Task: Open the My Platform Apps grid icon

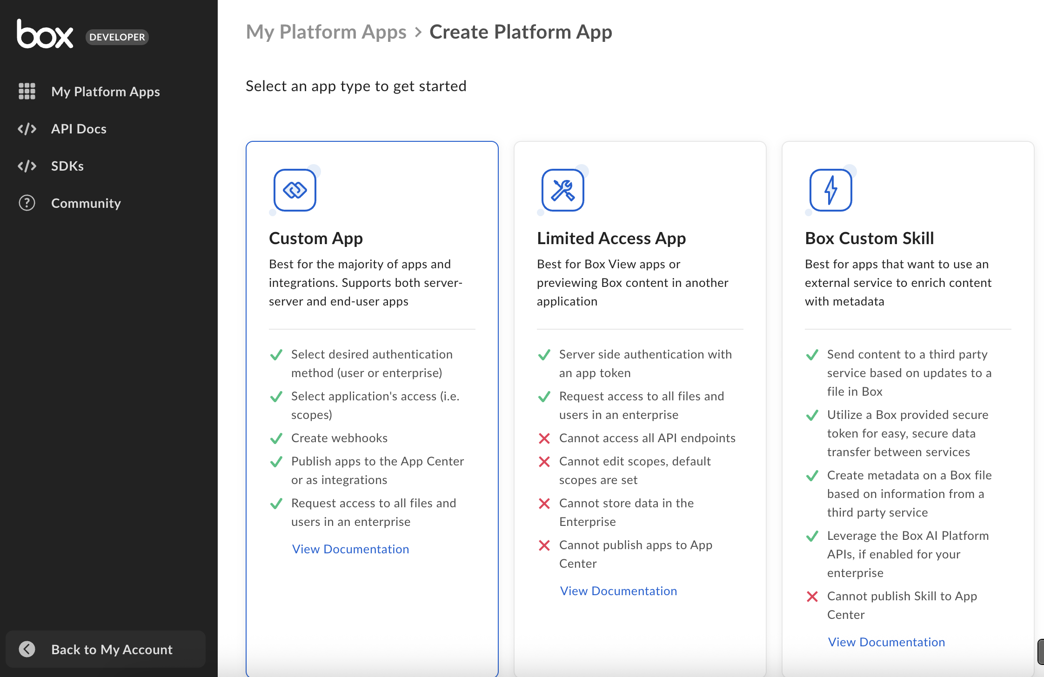Action: click(x=27, y=92)
